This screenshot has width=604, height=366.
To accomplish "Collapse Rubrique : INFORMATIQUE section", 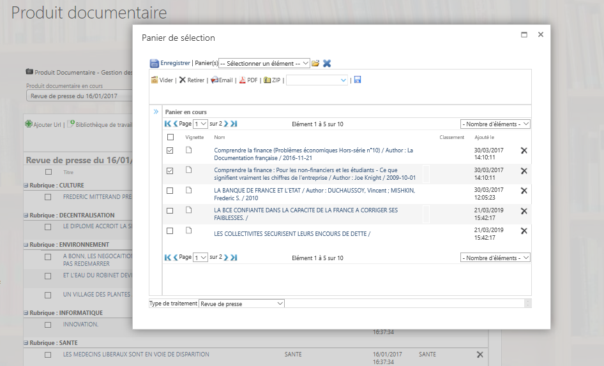I will pyautogui.click(x=26, y=313).
